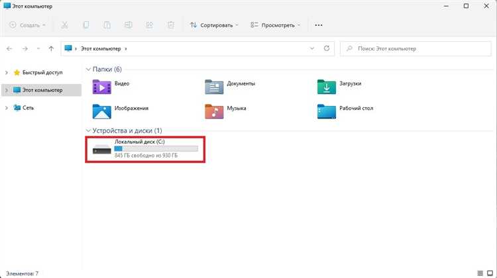Click the computer icon in address bar
497x278 pixels.
[x=68, y=48]
